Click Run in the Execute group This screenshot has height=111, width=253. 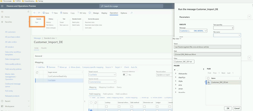click(37, 22)
